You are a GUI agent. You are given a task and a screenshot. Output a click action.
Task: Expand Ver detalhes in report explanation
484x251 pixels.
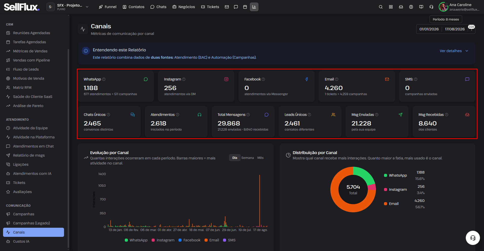(454, 51)
